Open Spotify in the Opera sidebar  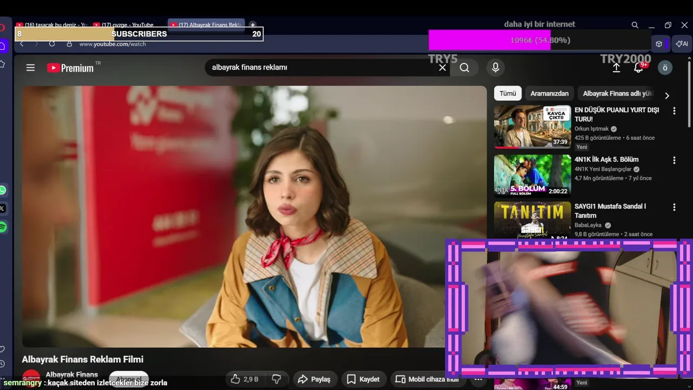pos(3,227)
